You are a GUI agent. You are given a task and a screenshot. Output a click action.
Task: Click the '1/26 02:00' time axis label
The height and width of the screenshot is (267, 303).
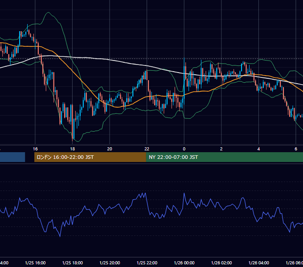click(x=221, y=263)
